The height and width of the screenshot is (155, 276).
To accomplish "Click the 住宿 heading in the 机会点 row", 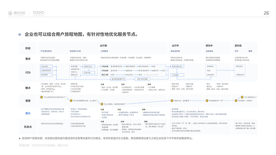I will 122,122.
